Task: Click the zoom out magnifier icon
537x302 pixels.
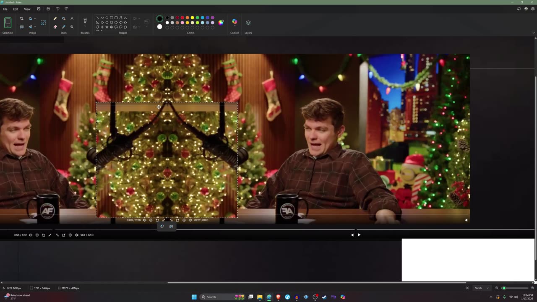Action: [x=497, y=288]
